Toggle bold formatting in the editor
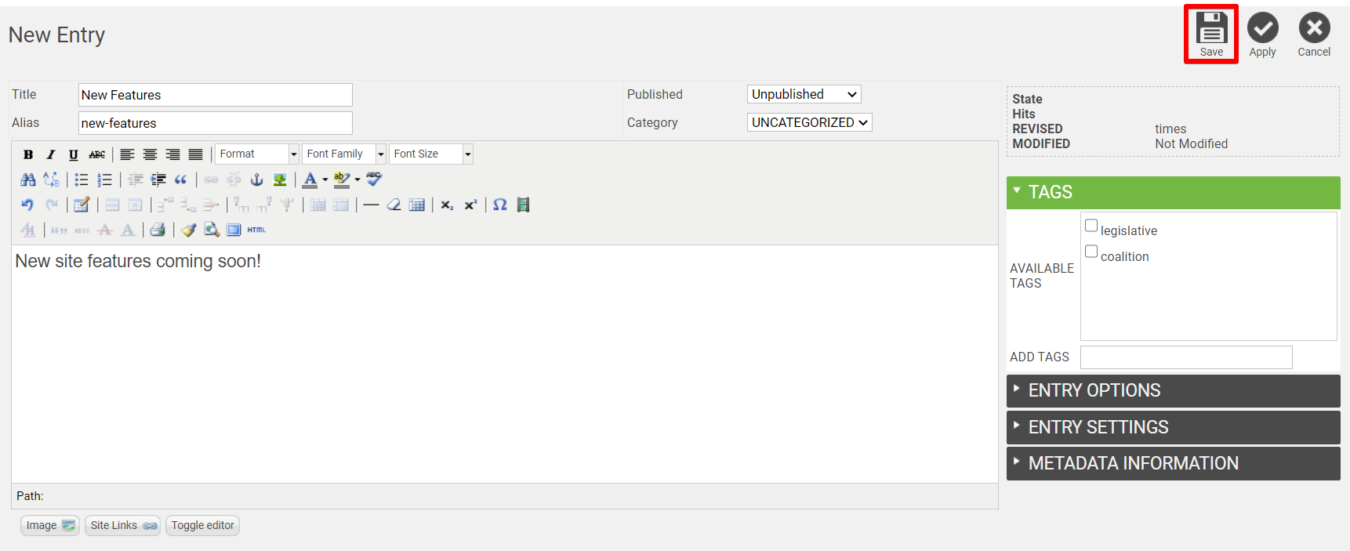The image size is (1350, 551). [28, 154]
